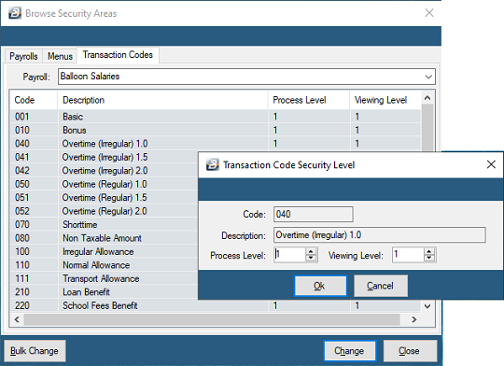Select the row Overtime (Irregular) 1.5
Image resolution: width=504 pixels, height=366 pixels.
coord(104,157)
